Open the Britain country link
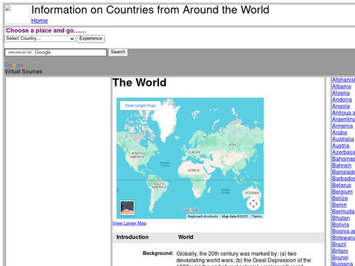This screenshot has width=355, height=266. point(340,251)
